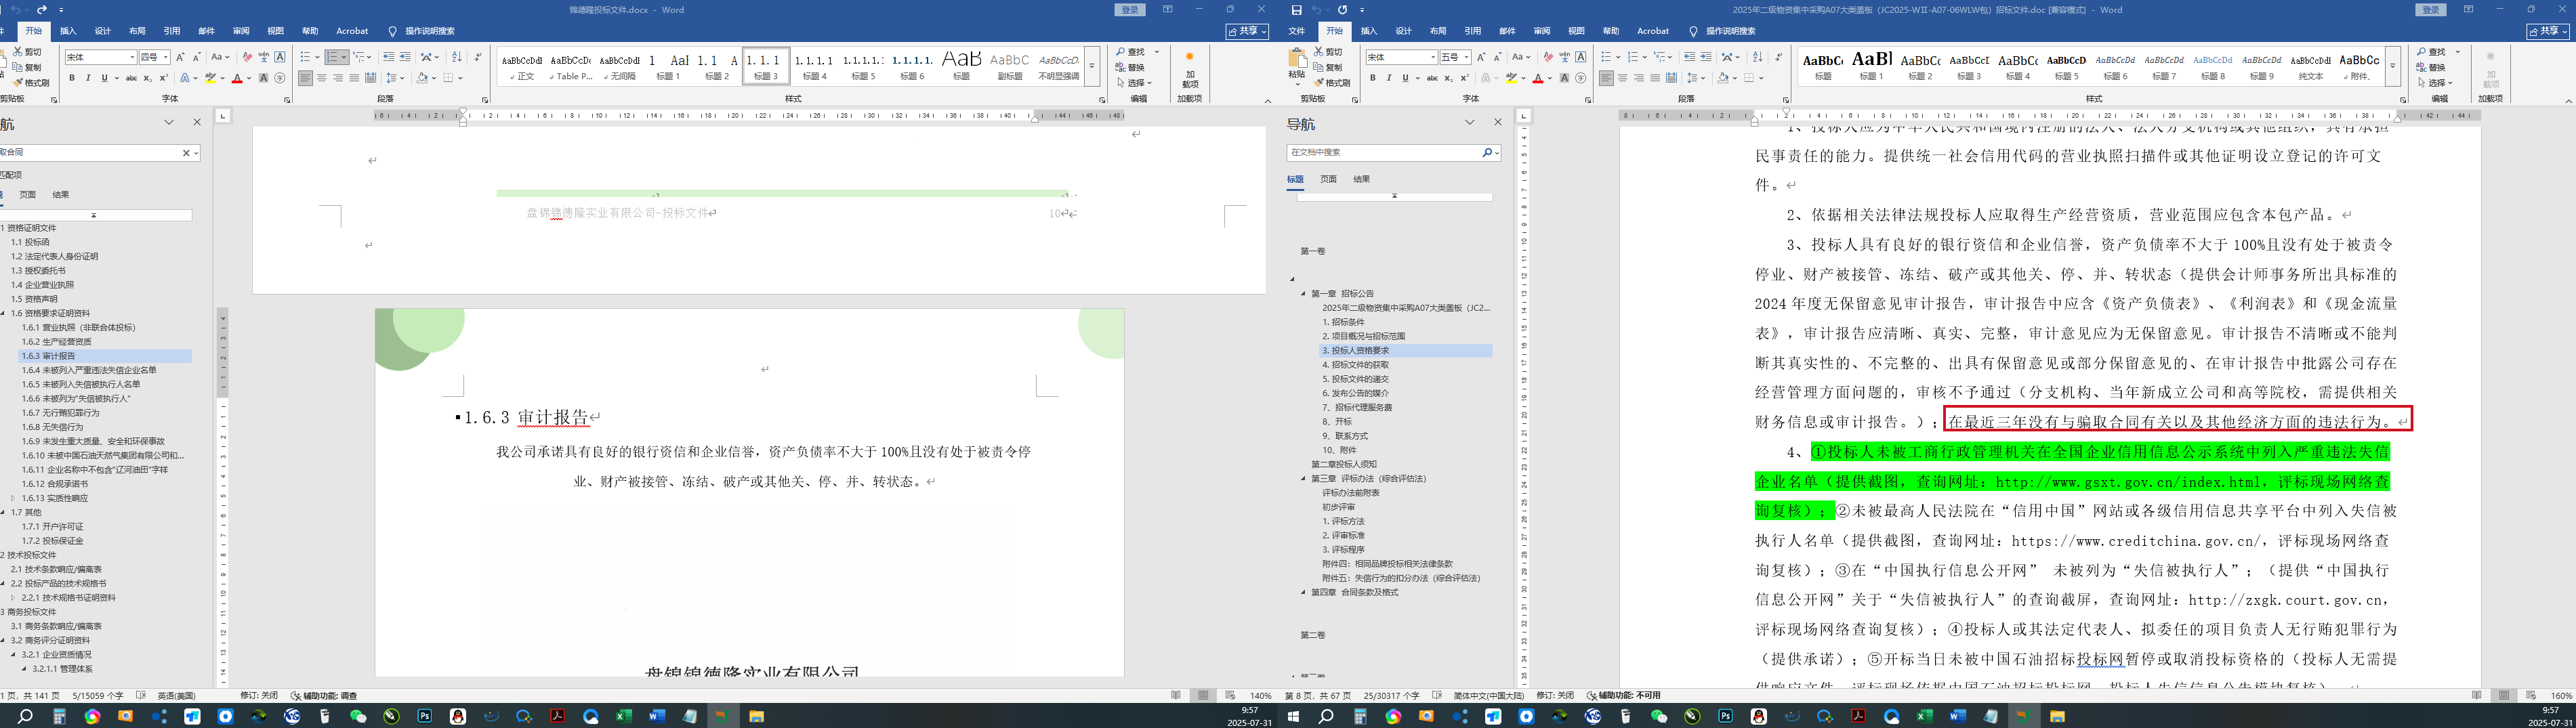
Task: Switch to 页面 tab in right navigation pane
Action: (1328, 179)
